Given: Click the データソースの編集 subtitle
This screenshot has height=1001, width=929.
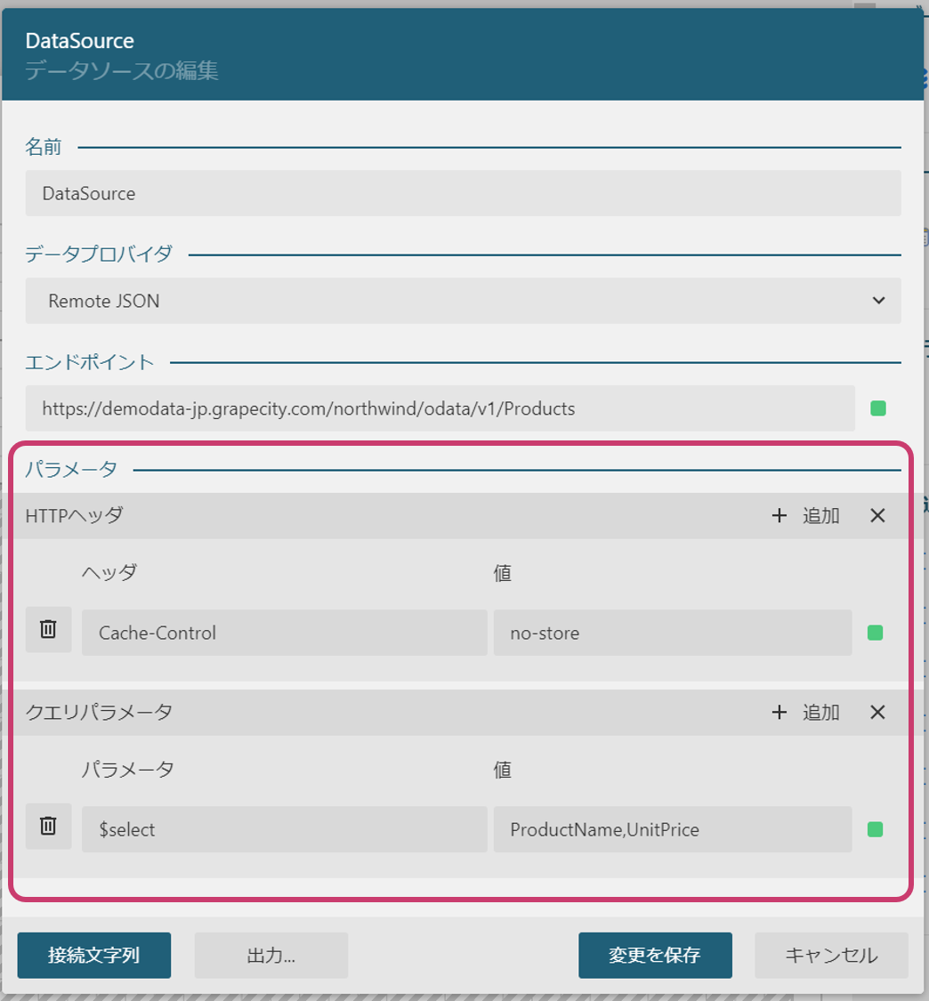Looking at the screenshot, I should 121,70.
